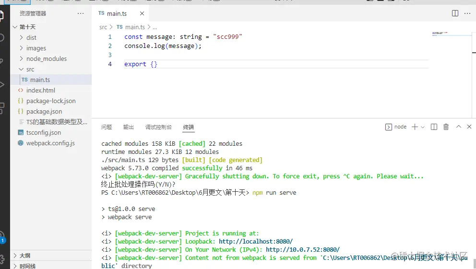Expand the dist folder
The height and width of the screenshot is (269, 476).
[x=51, y=37]
